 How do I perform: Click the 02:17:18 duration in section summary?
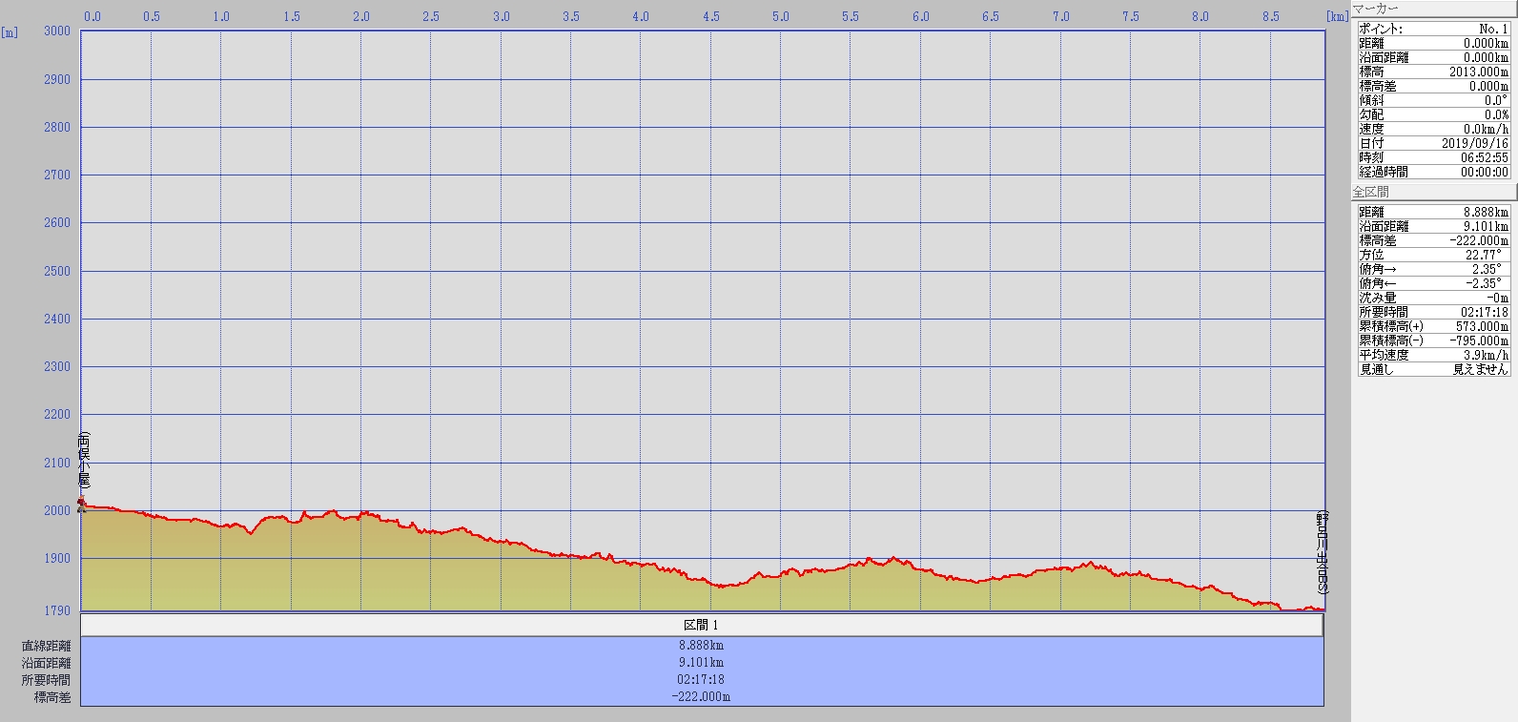point(701,679)
